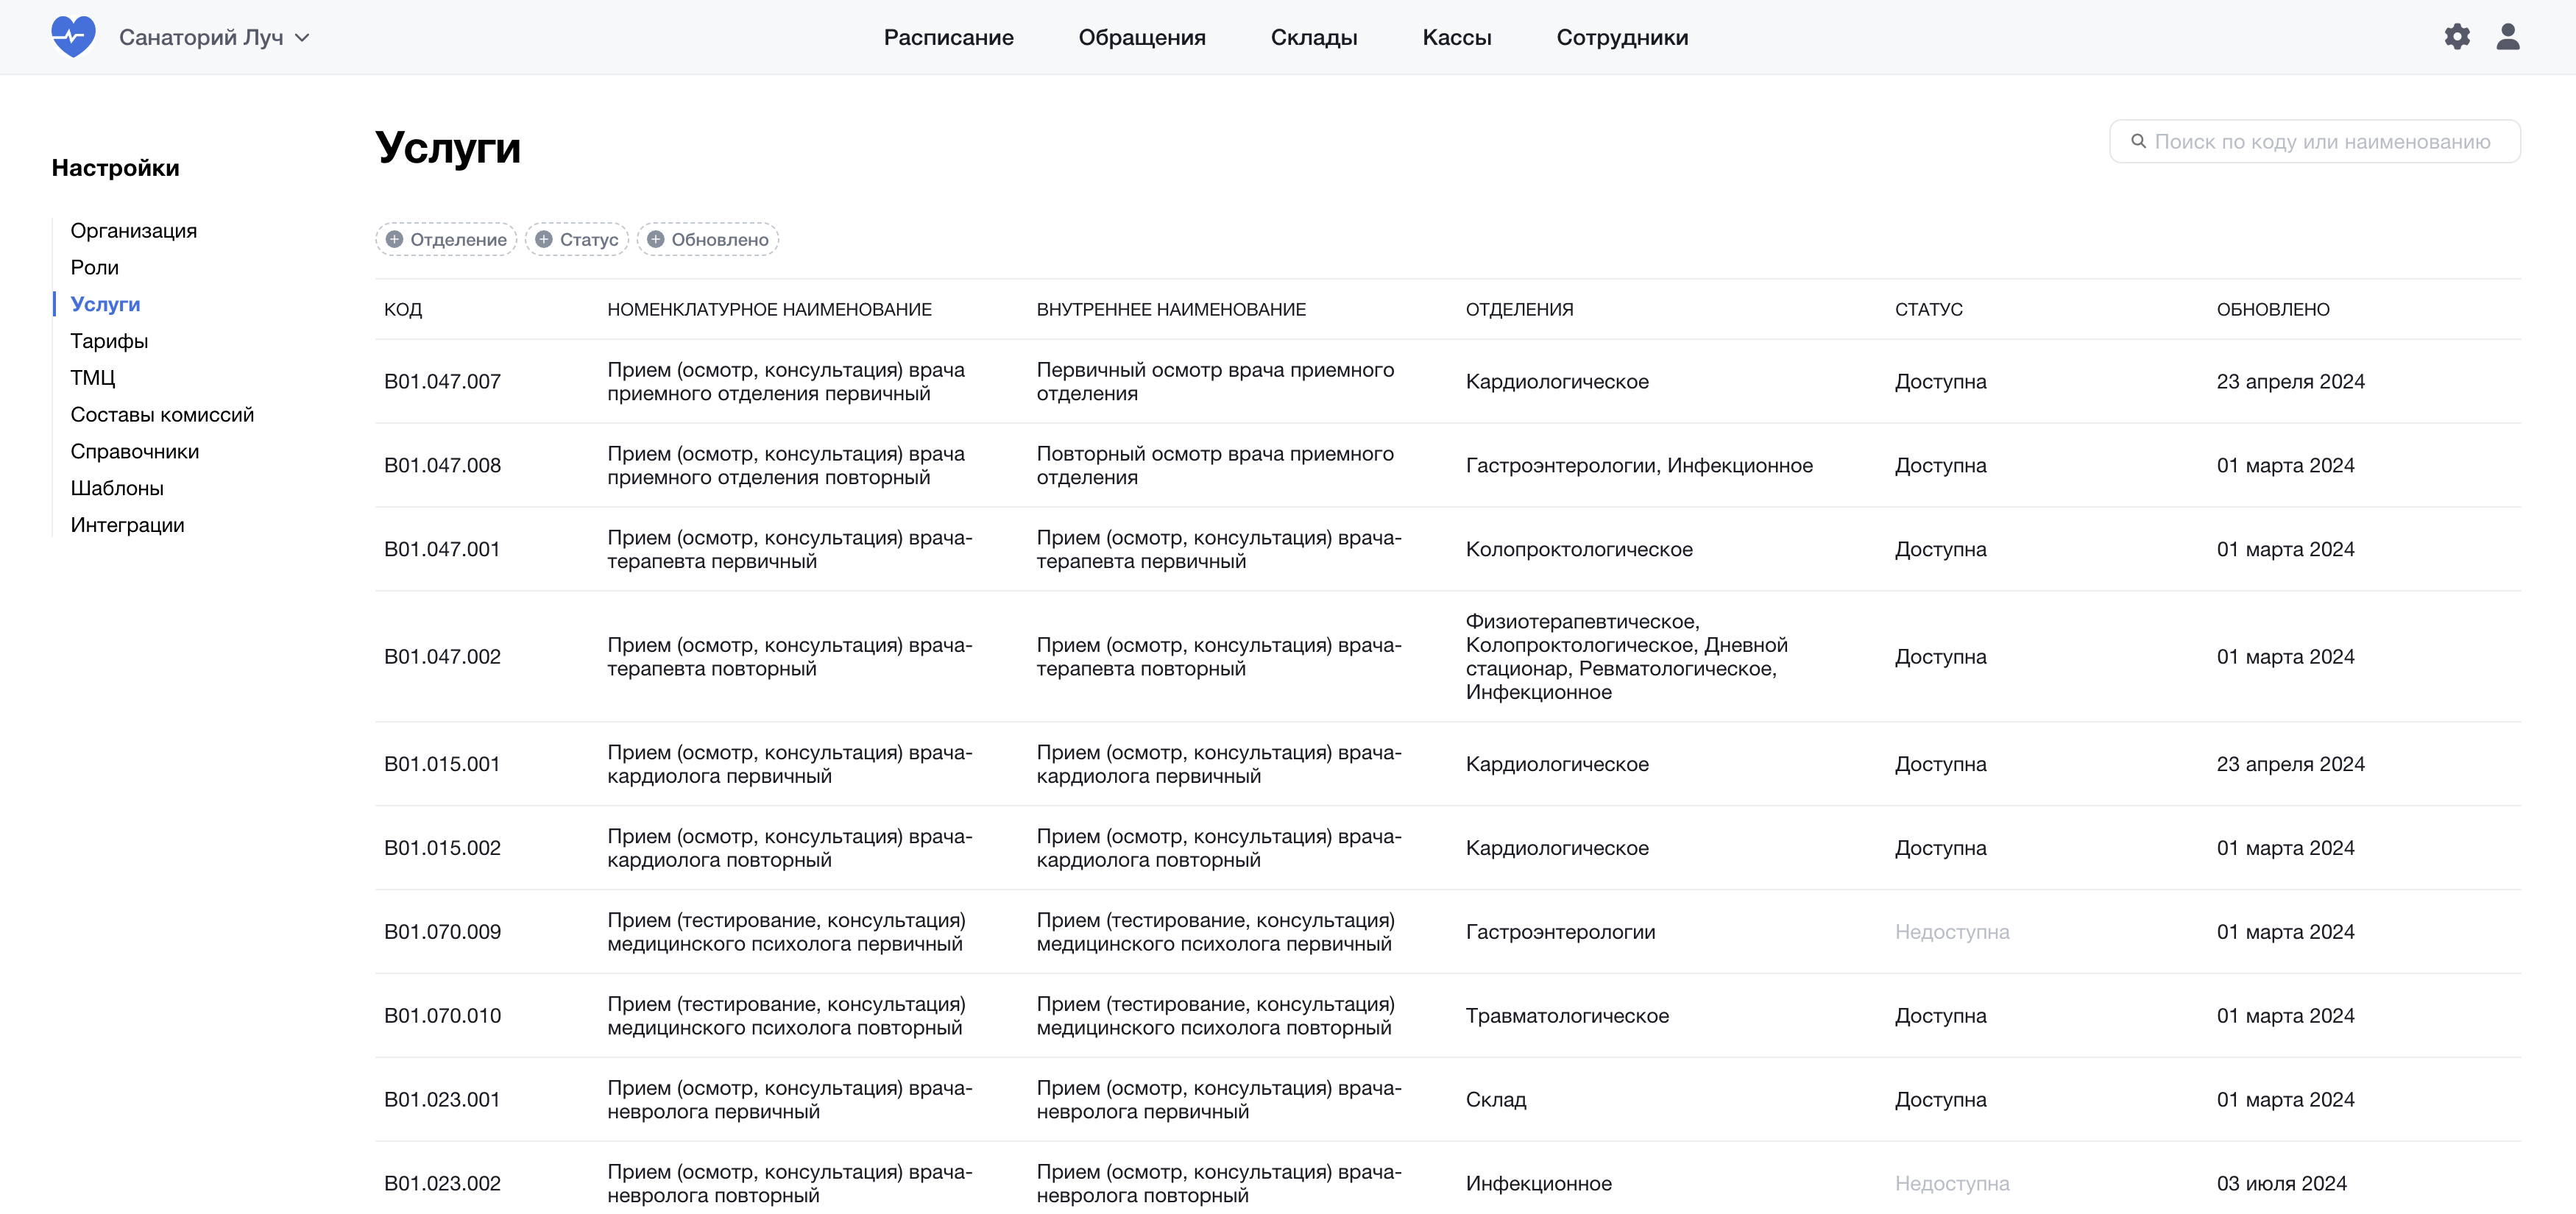Click the plus icon on Отделение filter
The height and width of the screenshot is (1214, 2576).
pos(394,240)
